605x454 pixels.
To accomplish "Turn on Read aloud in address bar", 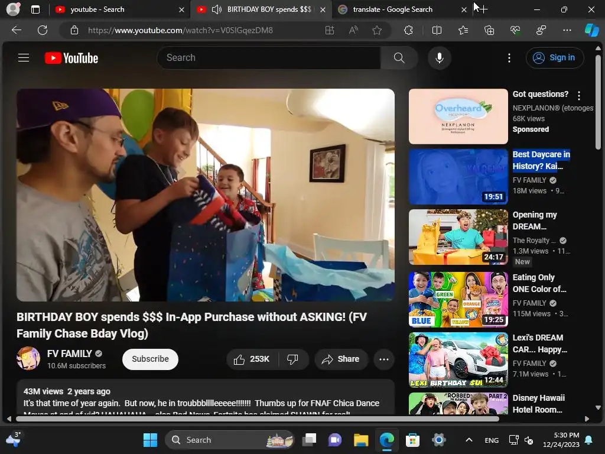I will (353, 30).
